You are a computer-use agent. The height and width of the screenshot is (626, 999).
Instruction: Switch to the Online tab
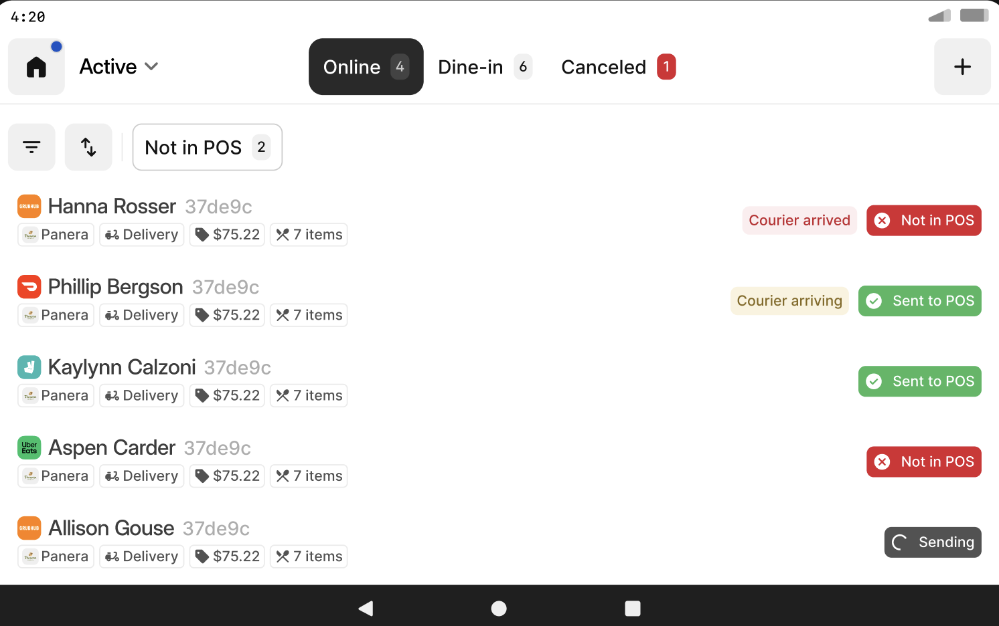coord(366,66)
